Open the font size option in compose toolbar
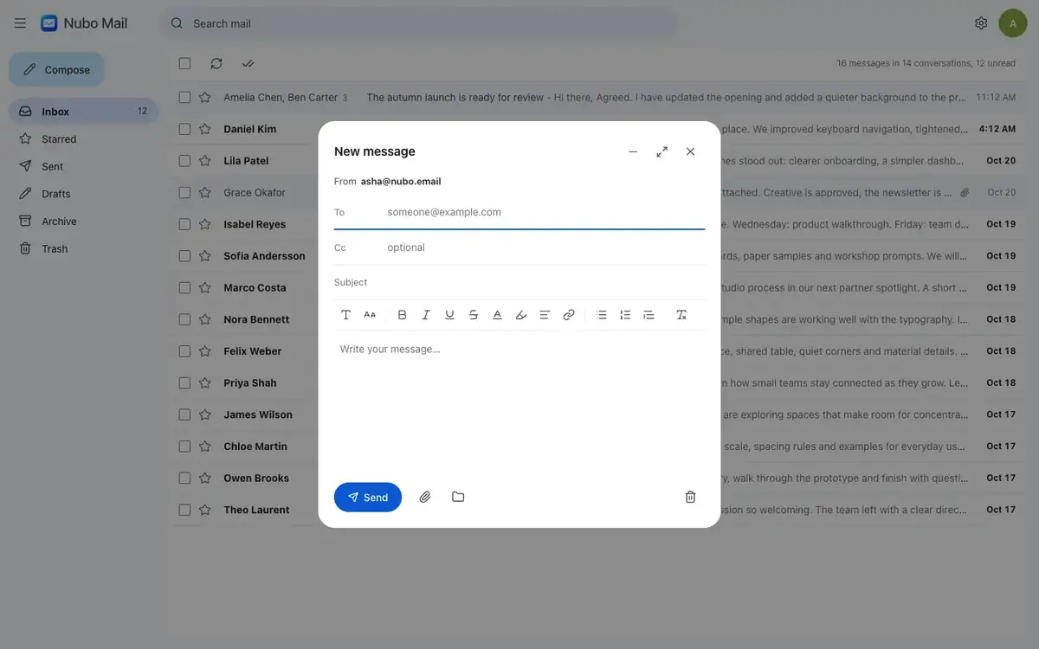The width and height of the screenshot is (1039, 649). (370, 315)
